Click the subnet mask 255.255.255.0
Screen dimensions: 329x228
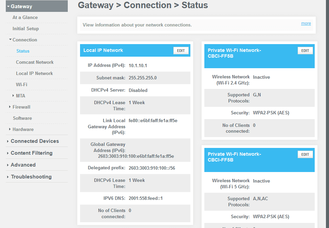point(143,78)
